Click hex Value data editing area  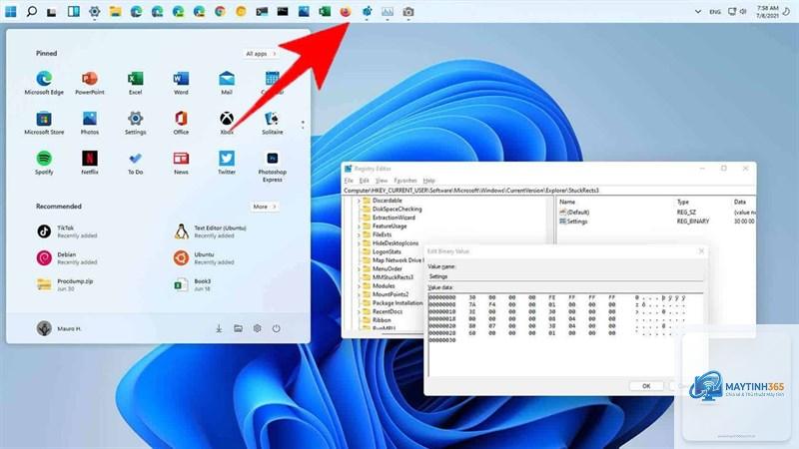click(x=564, y=334)
